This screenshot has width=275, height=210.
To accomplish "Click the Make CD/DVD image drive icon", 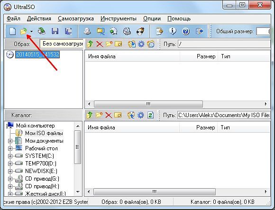I will (x=87, y=31).
